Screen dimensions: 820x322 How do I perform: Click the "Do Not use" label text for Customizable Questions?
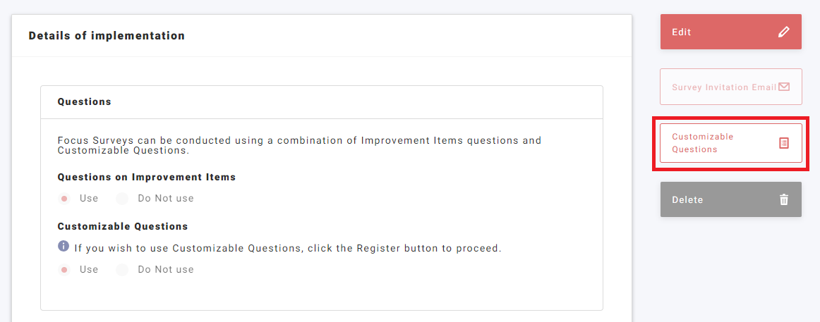tap(165, 270)
